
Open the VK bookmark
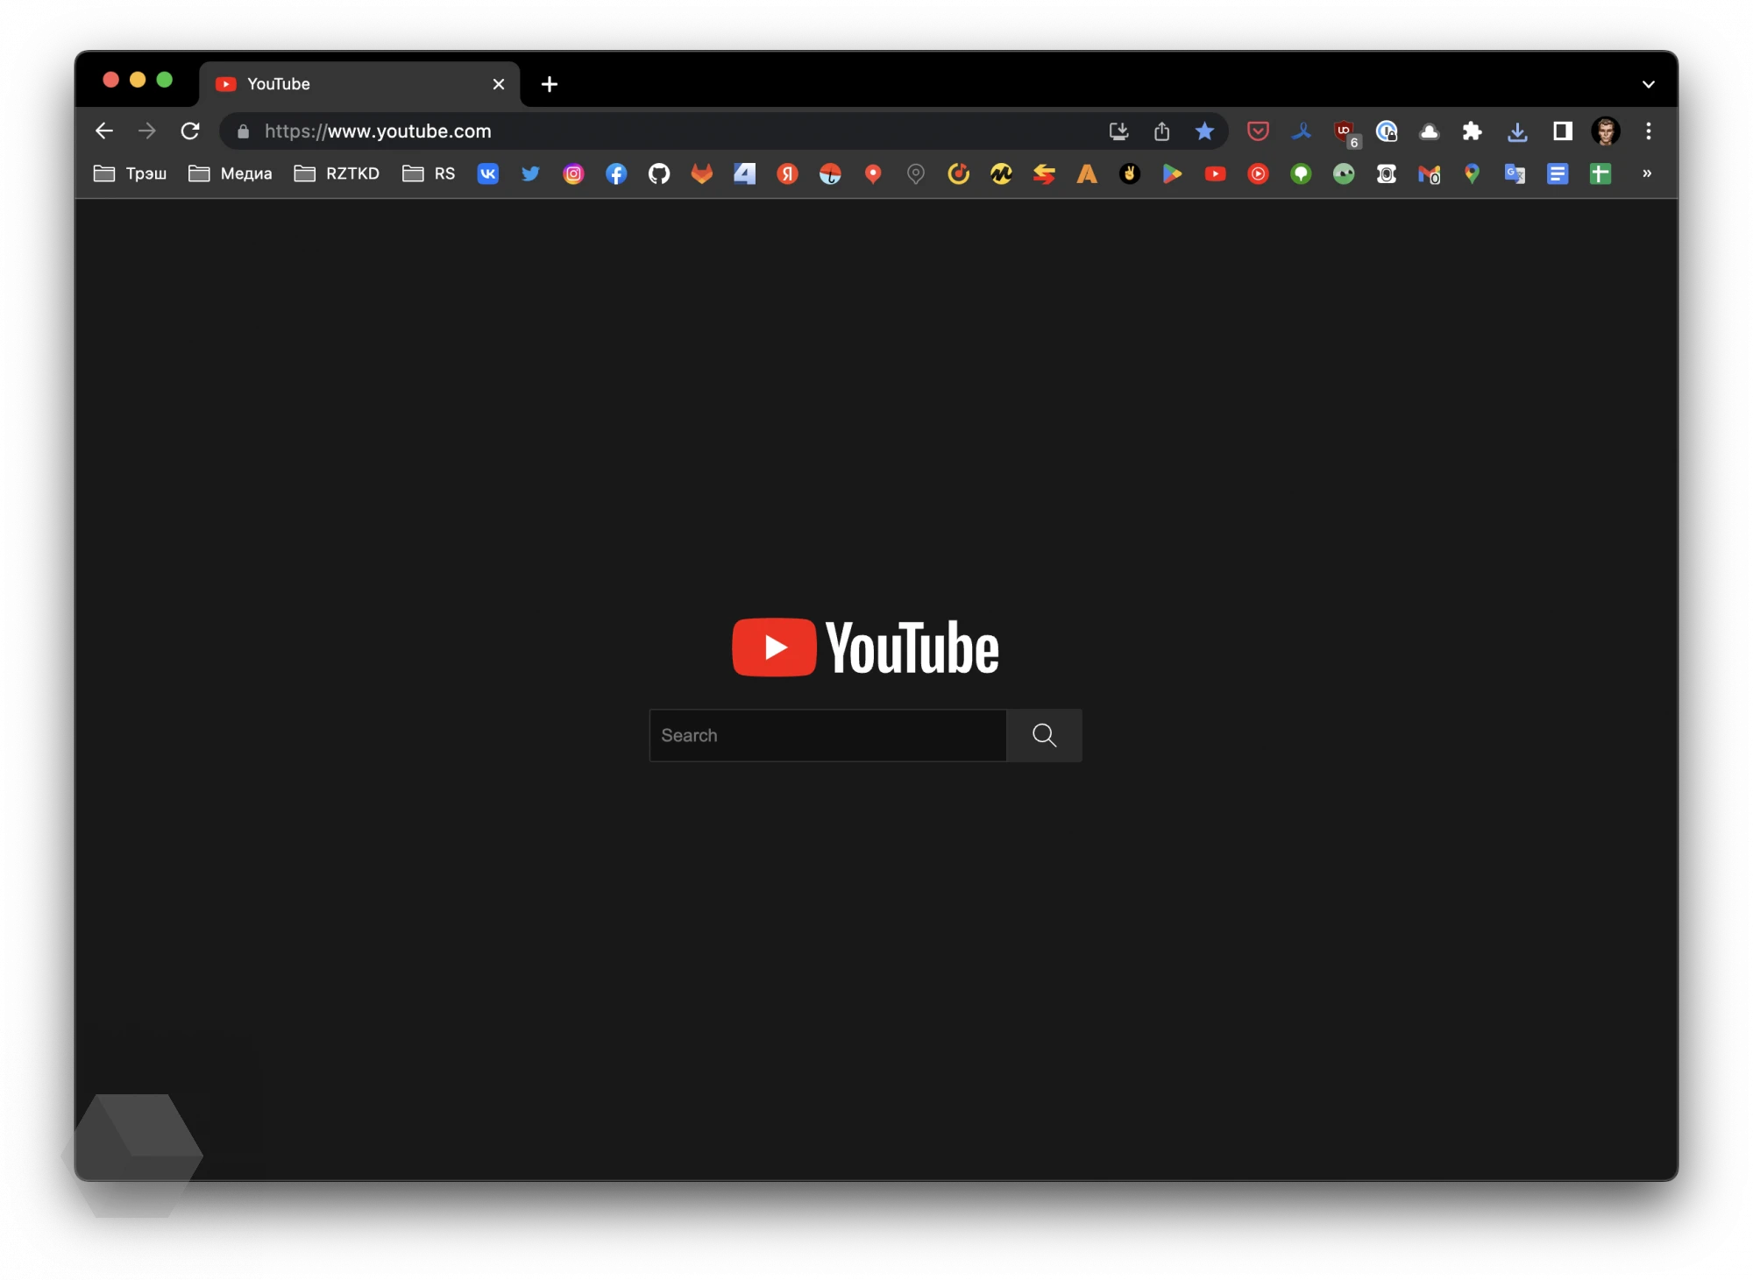click(x=488, y=173)
